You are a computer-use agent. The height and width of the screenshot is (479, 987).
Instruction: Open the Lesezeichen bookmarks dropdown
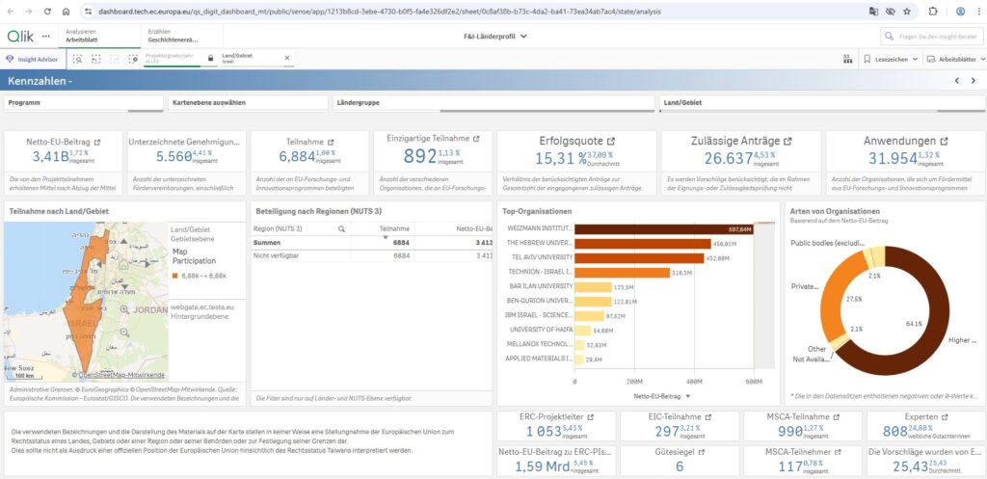click(892, 59)
